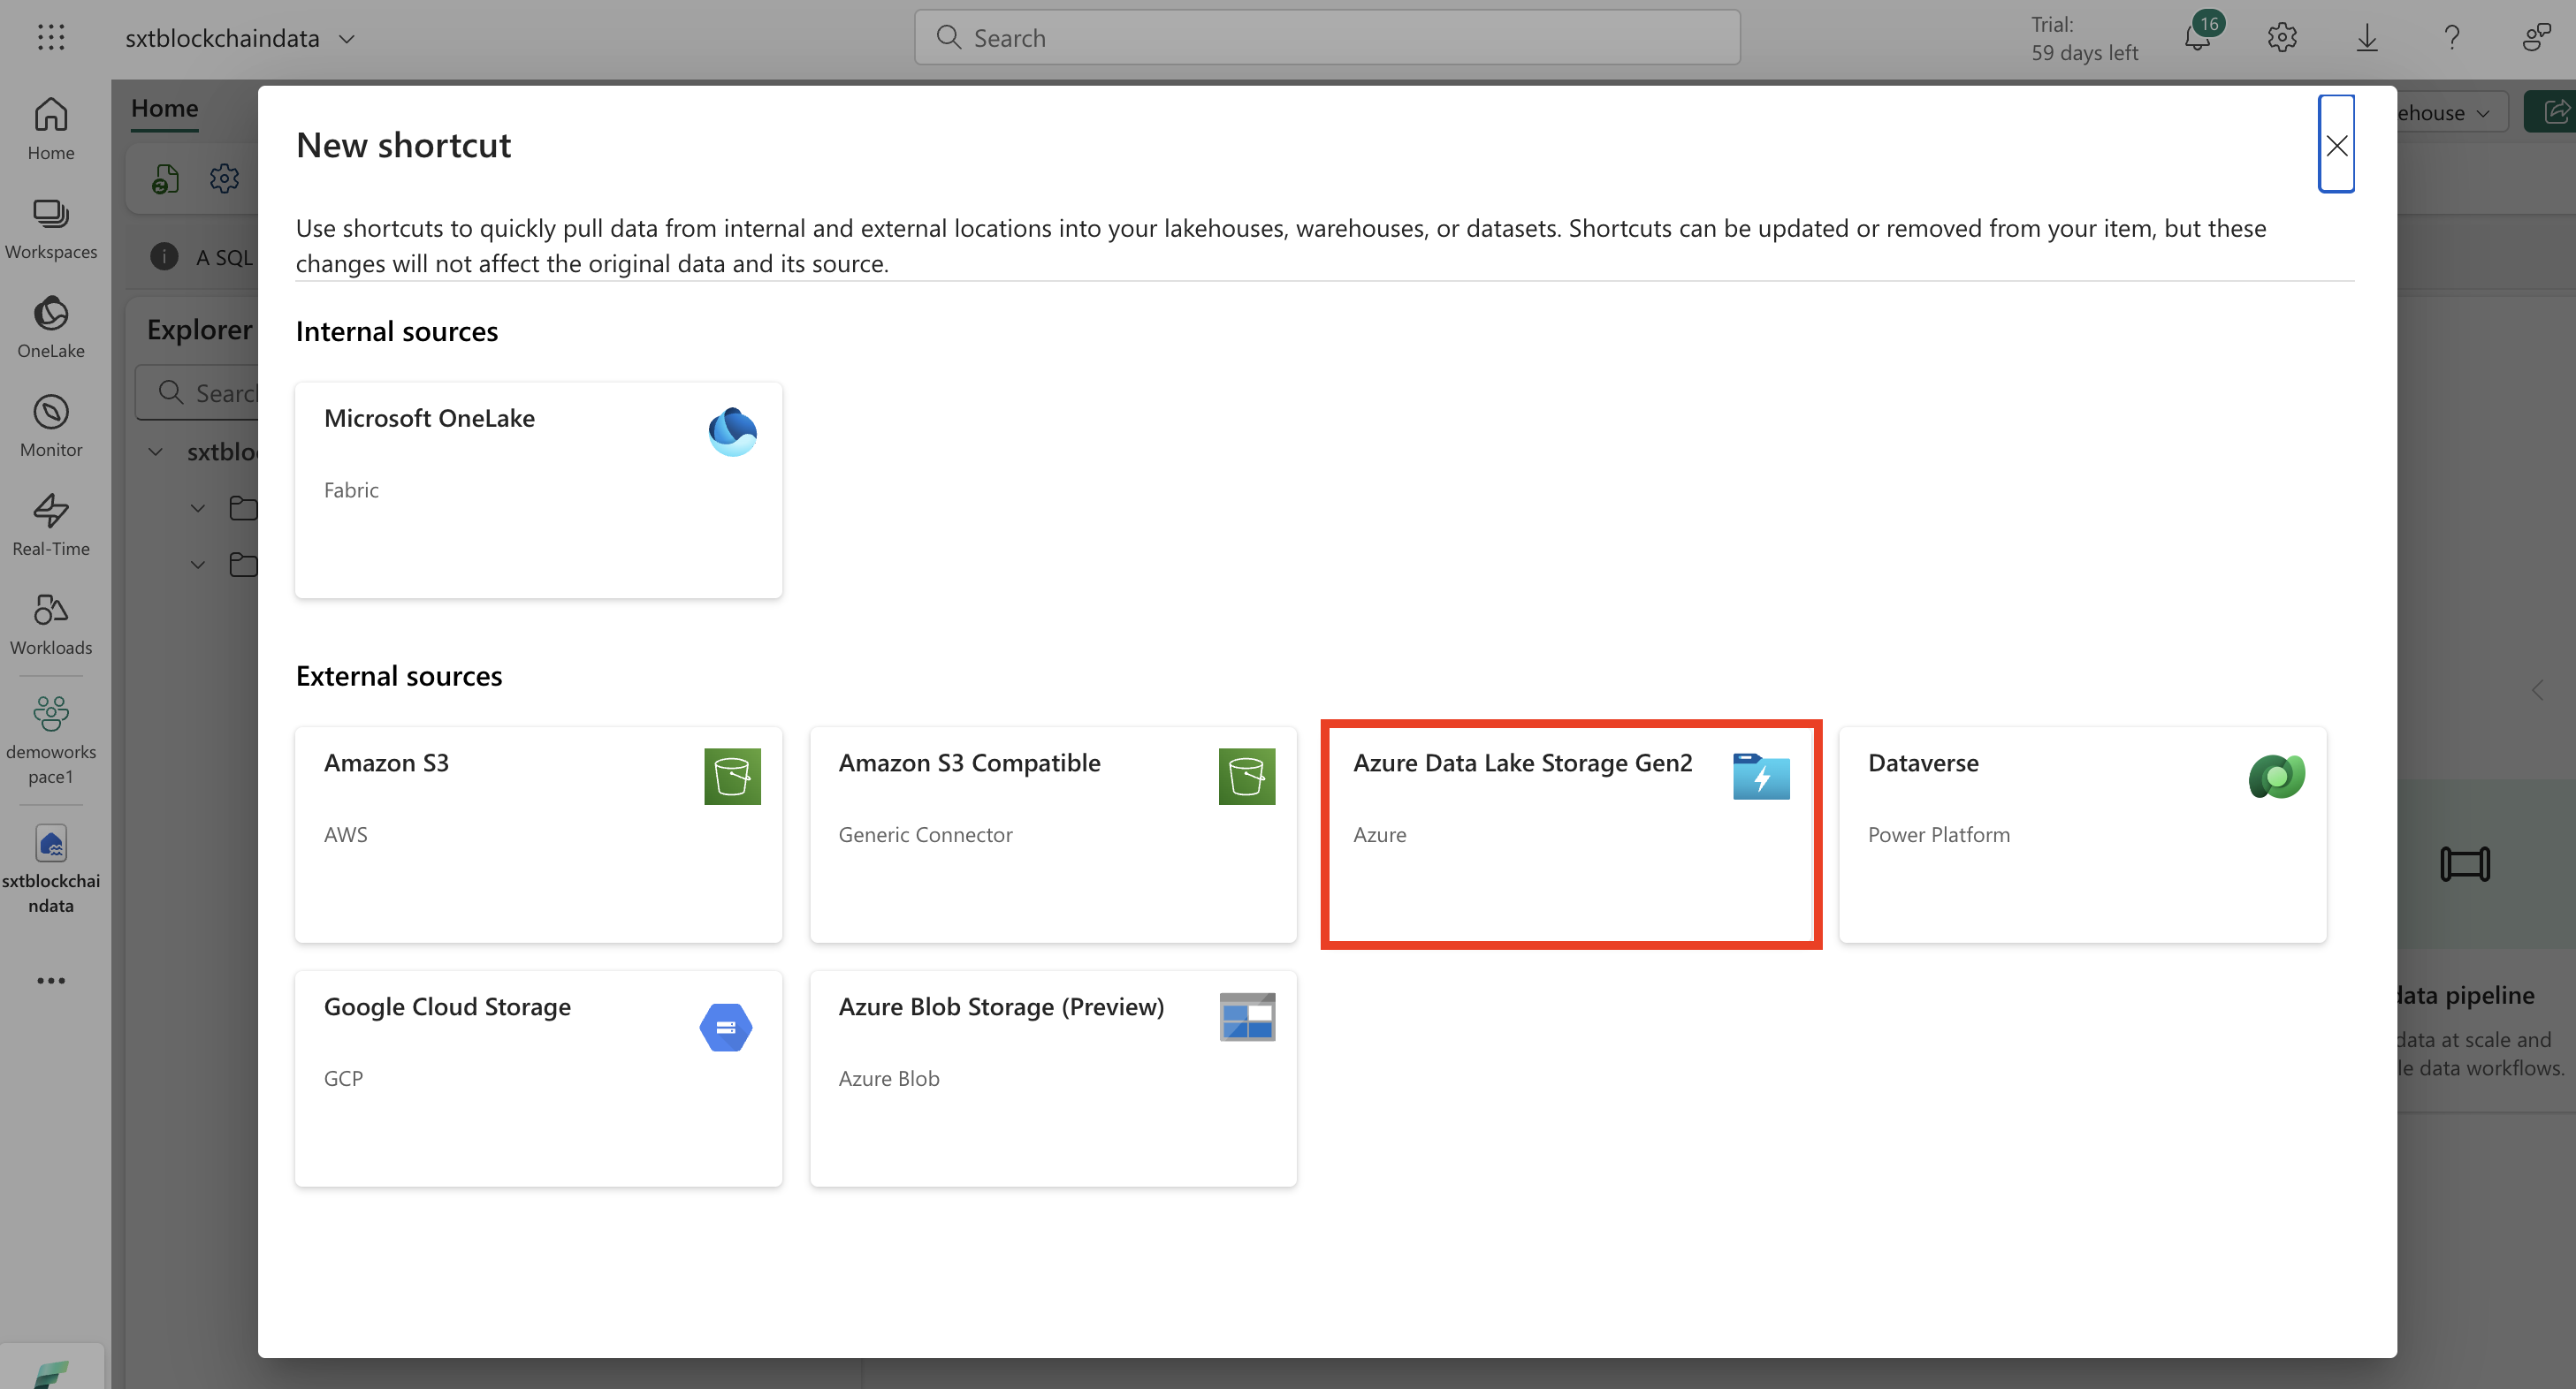Open Workloads from the sidebar
Viewport: 2576px width, 1389px height.
(51, 624)
